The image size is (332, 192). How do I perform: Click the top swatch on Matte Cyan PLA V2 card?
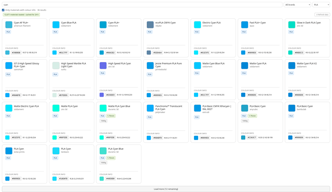[292, 65]
